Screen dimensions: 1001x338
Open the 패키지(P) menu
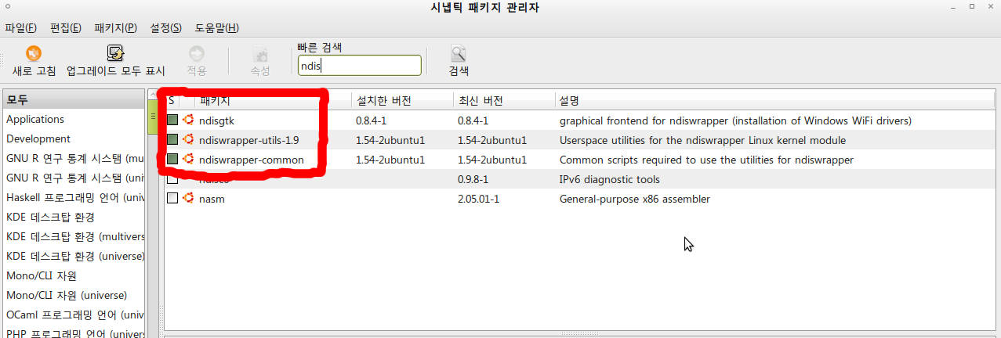[116, 27]
